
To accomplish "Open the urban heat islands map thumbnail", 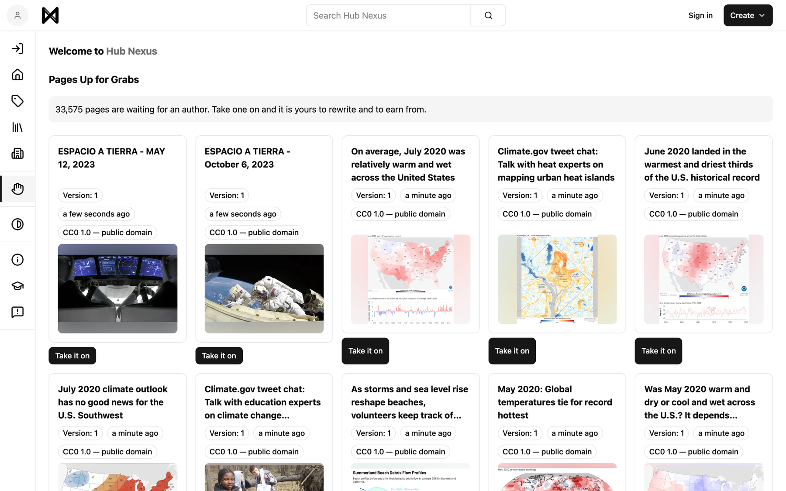I will pos(557,279).
